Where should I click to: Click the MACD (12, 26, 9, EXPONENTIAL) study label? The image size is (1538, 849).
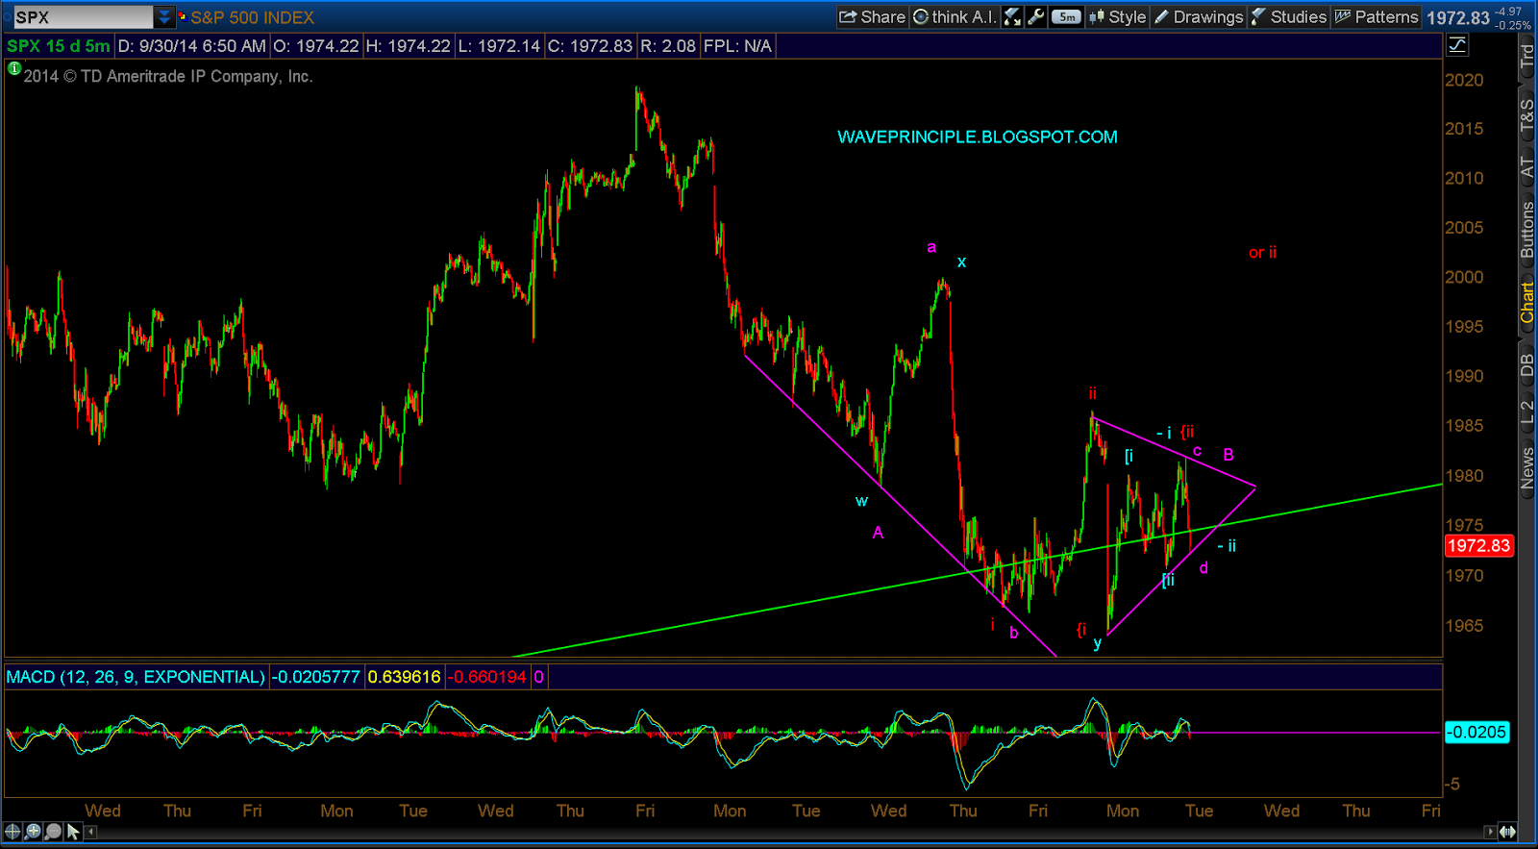point(136,677)
